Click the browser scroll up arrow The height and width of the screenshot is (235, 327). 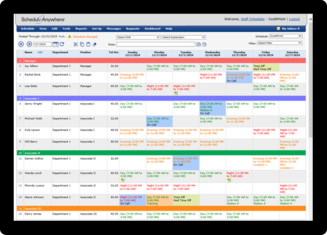pyautogui.click(x=310, y=19)
